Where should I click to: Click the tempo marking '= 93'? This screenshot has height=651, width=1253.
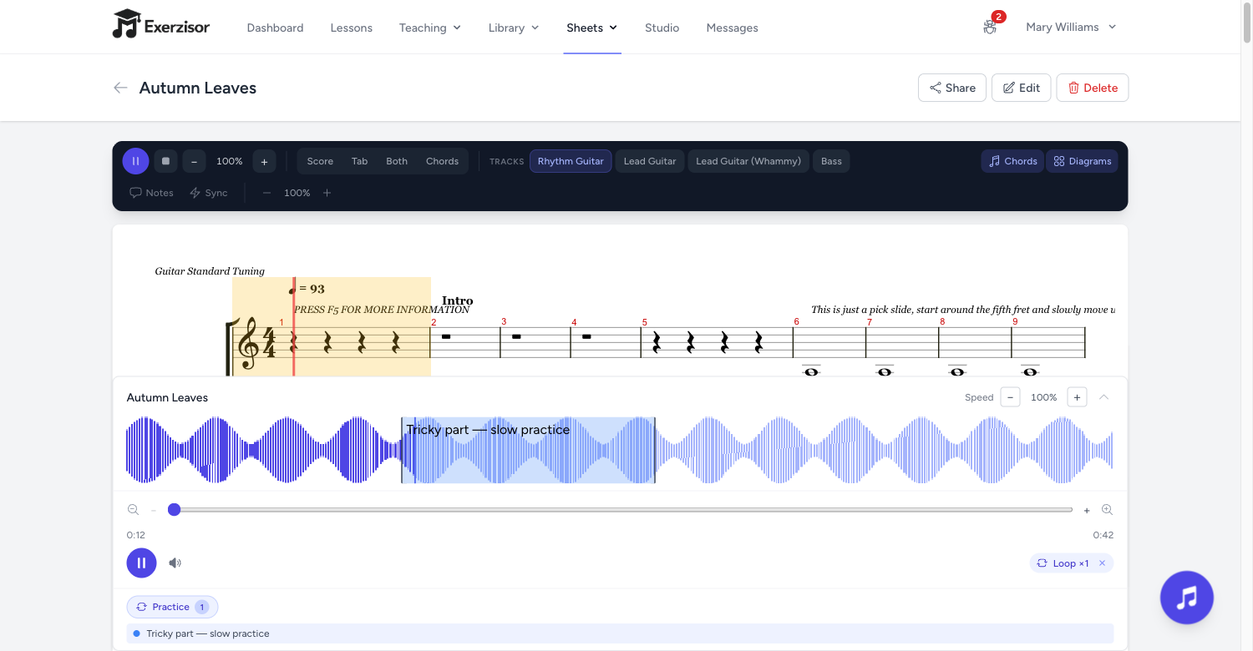tap(307, 289)
